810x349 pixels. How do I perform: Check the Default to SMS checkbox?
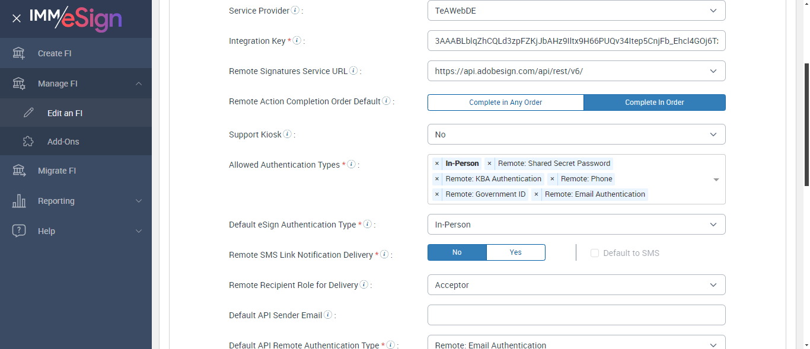click(595, 253)
